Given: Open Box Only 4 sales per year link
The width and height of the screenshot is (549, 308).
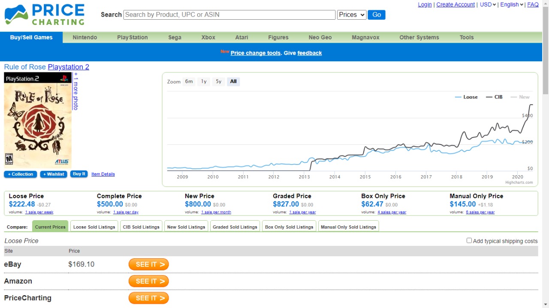Looking at the screenshot, I should 392,212.
